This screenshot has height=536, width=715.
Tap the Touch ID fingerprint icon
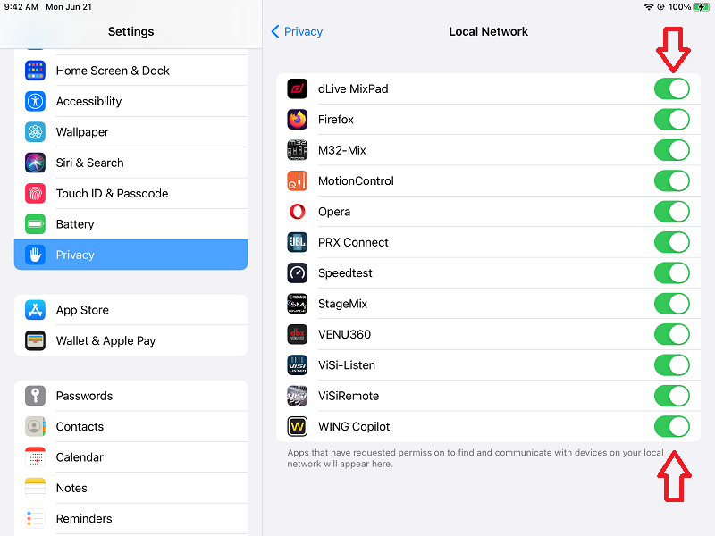35,193
